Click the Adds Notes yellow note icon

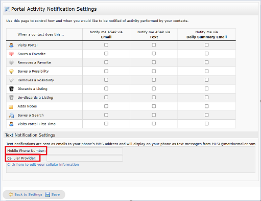[x=11, y=107]
